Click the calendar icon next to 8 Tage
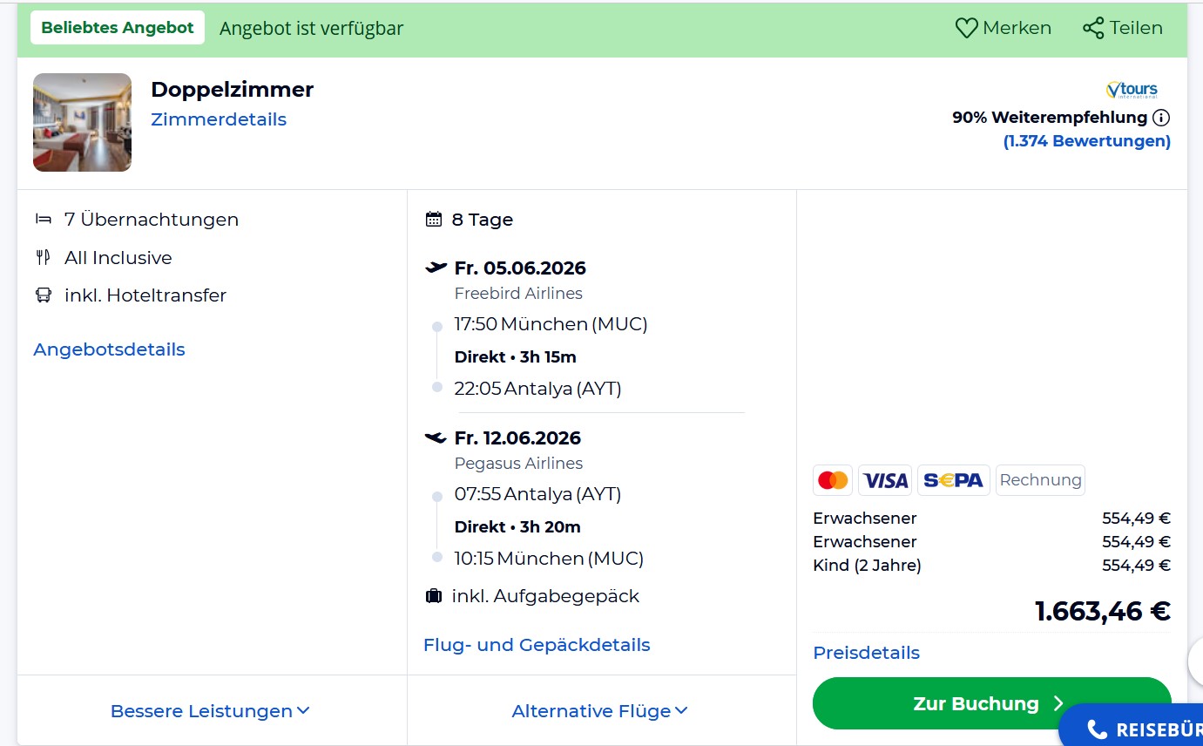This screenshot has height=746, width=1203. click(433, 220)
